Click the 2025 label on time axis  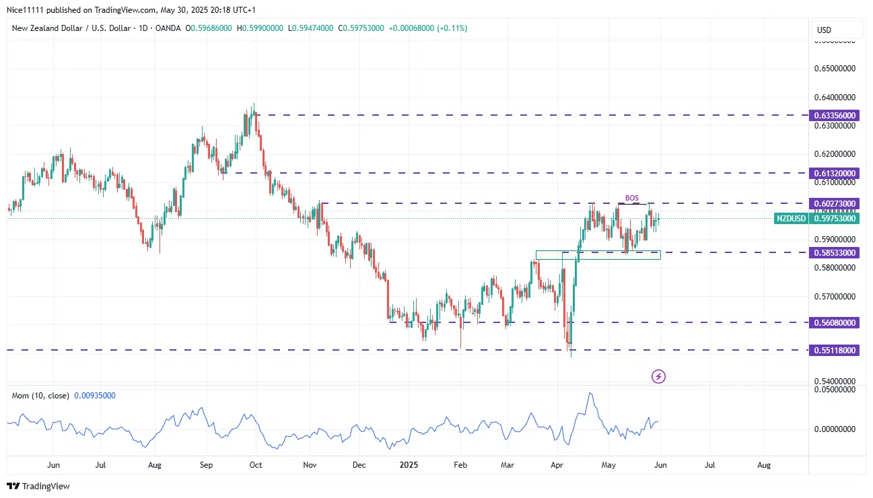click(409, 464)
